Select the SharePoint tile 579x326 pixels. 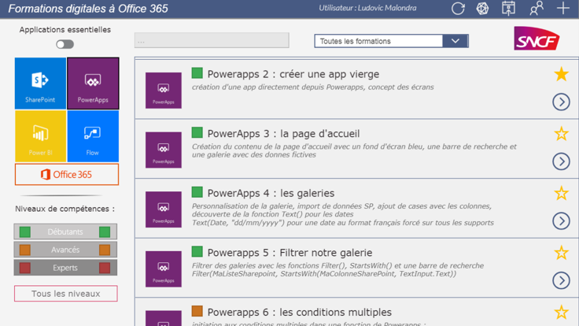(x=40, y=83)
